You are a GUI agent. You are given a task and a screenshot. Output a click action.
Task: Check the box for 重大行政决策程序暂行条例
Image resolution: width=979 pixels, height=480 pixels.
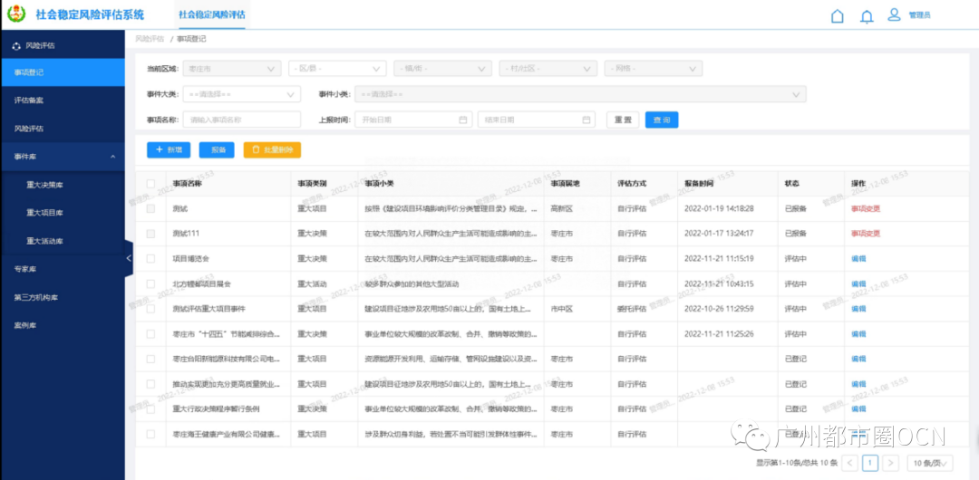click(x=150, y=408)
